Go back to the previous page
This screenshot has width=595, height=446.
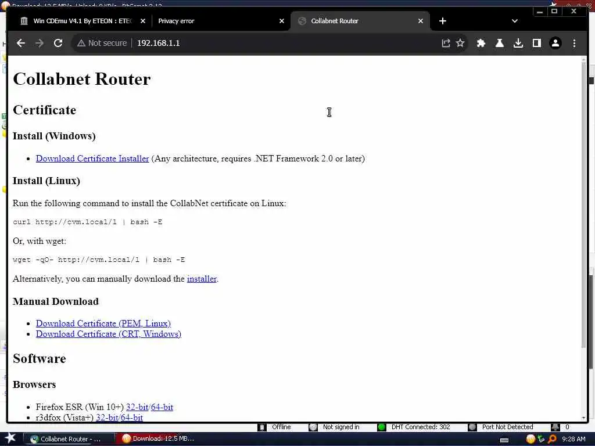(21, 43)
